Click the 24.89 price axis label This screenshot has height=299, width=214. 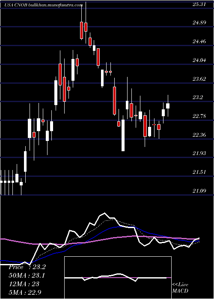199,23
